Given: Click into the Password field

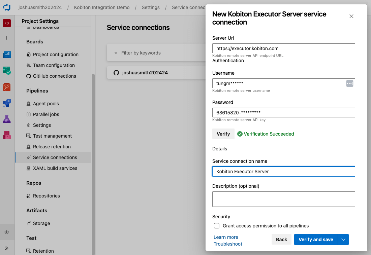Looking at the screenshot, I should 283,113.
